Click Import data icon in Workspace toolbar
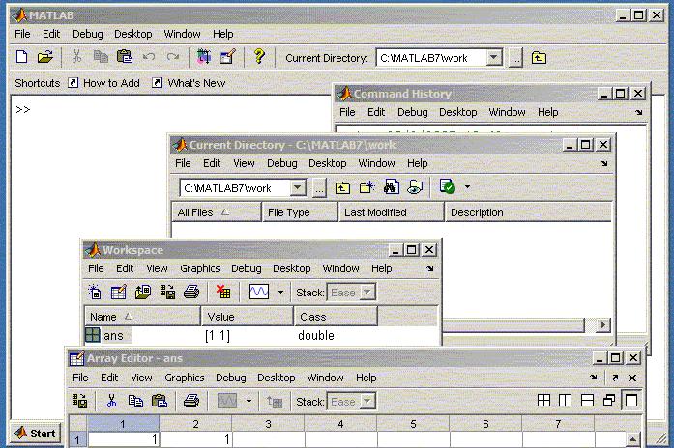Screen dimensions: 674x448 coord(143,293)
